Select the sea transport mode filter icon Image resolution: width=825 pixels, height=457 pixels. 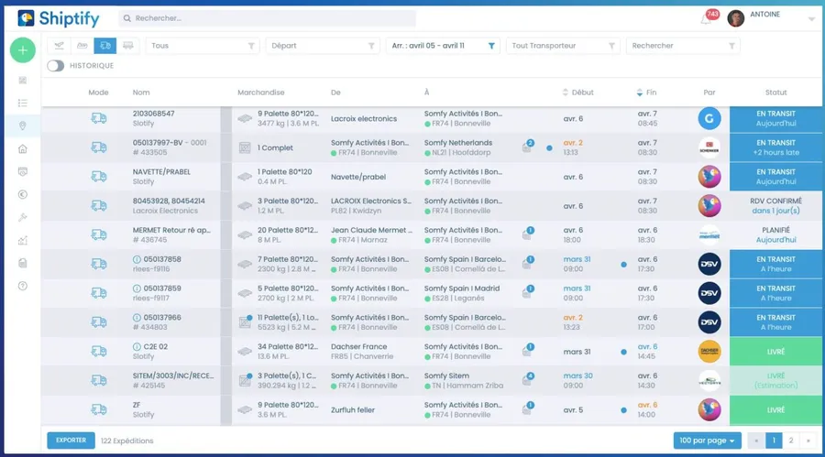[82, 46]
